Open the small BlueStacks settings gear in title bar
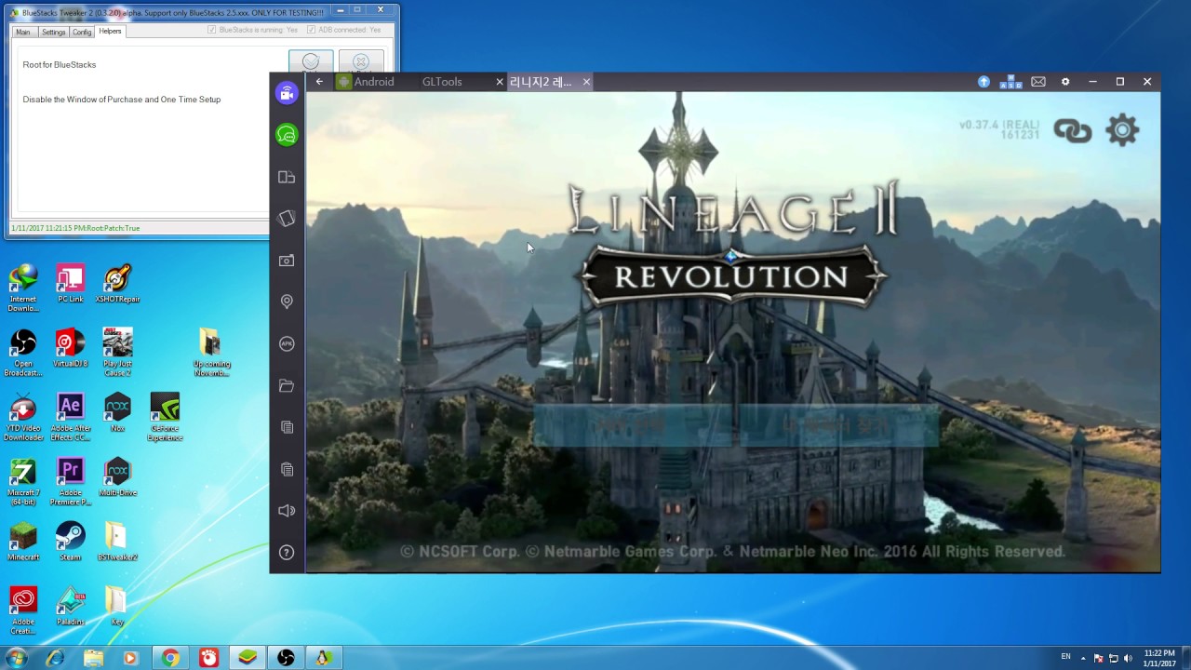 tap(1065, 82)
